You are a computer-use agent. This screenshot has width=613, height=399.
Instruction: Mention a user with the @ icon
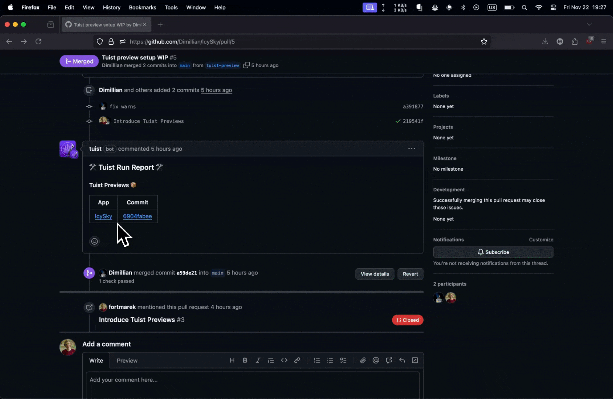click(376, 360)
